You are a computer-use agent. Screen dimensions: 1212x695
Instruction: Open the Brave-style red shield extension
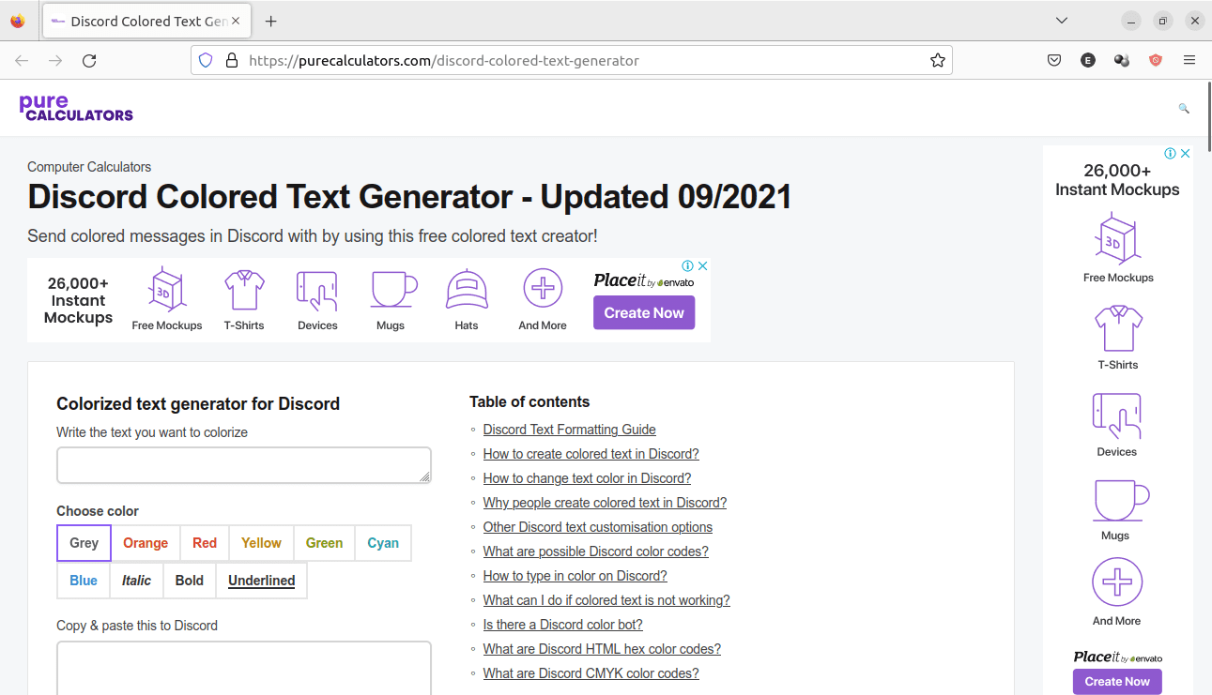pyautogui.click(x=1156, y=60)
